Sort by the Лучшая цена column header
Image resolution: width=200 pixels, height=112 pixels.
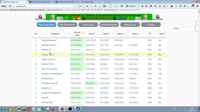(77, 34)
